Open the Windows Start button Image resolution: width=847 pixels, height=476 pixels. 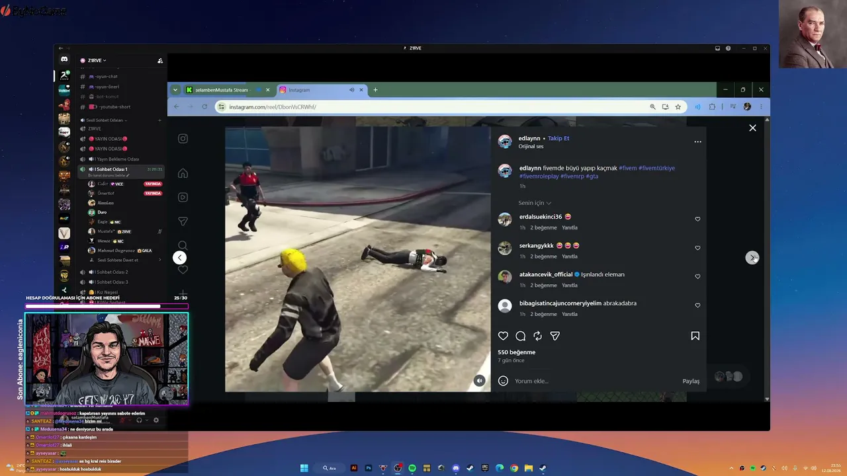pos(304,468)
